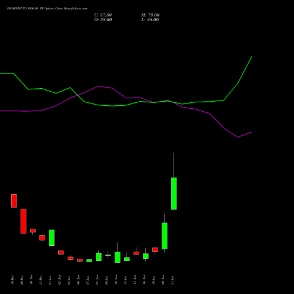Image resolution: width=294 pixels, height=294 pixels.
Task: Click the green candle above 12 Jan
Action: 118,258
